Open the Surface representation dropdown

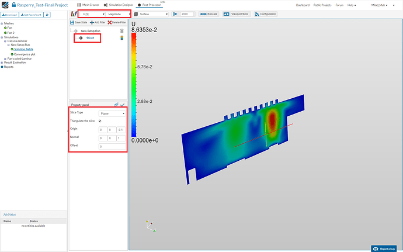151,13
